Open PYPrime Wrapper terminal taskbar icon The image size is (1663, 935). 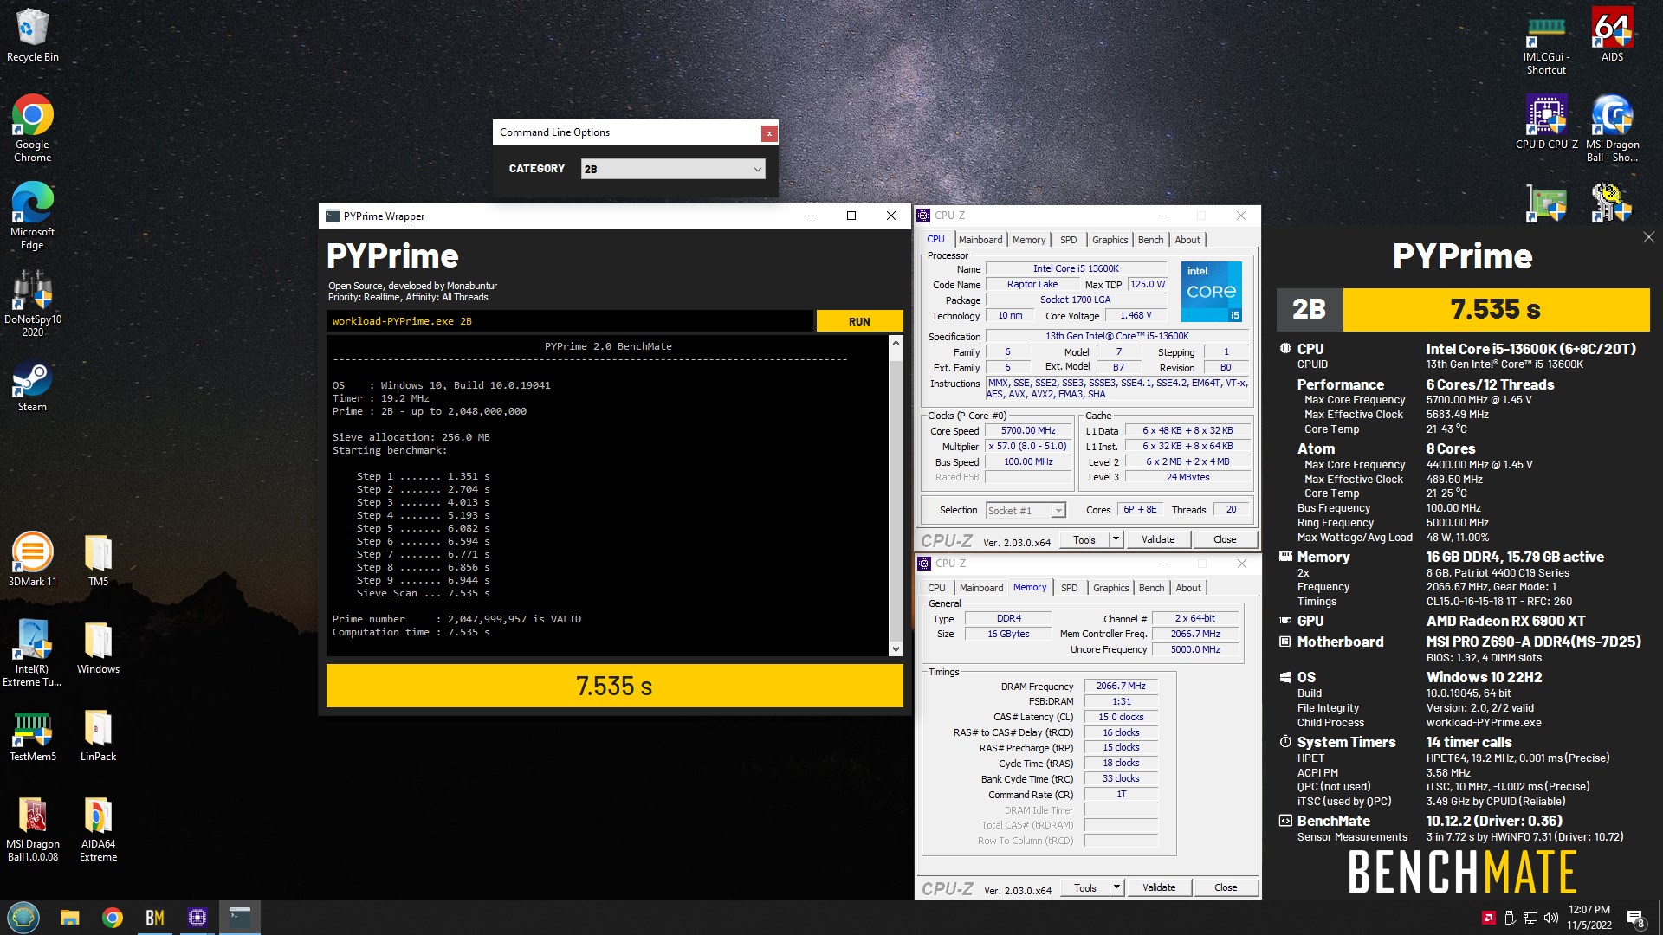[240, 918]
